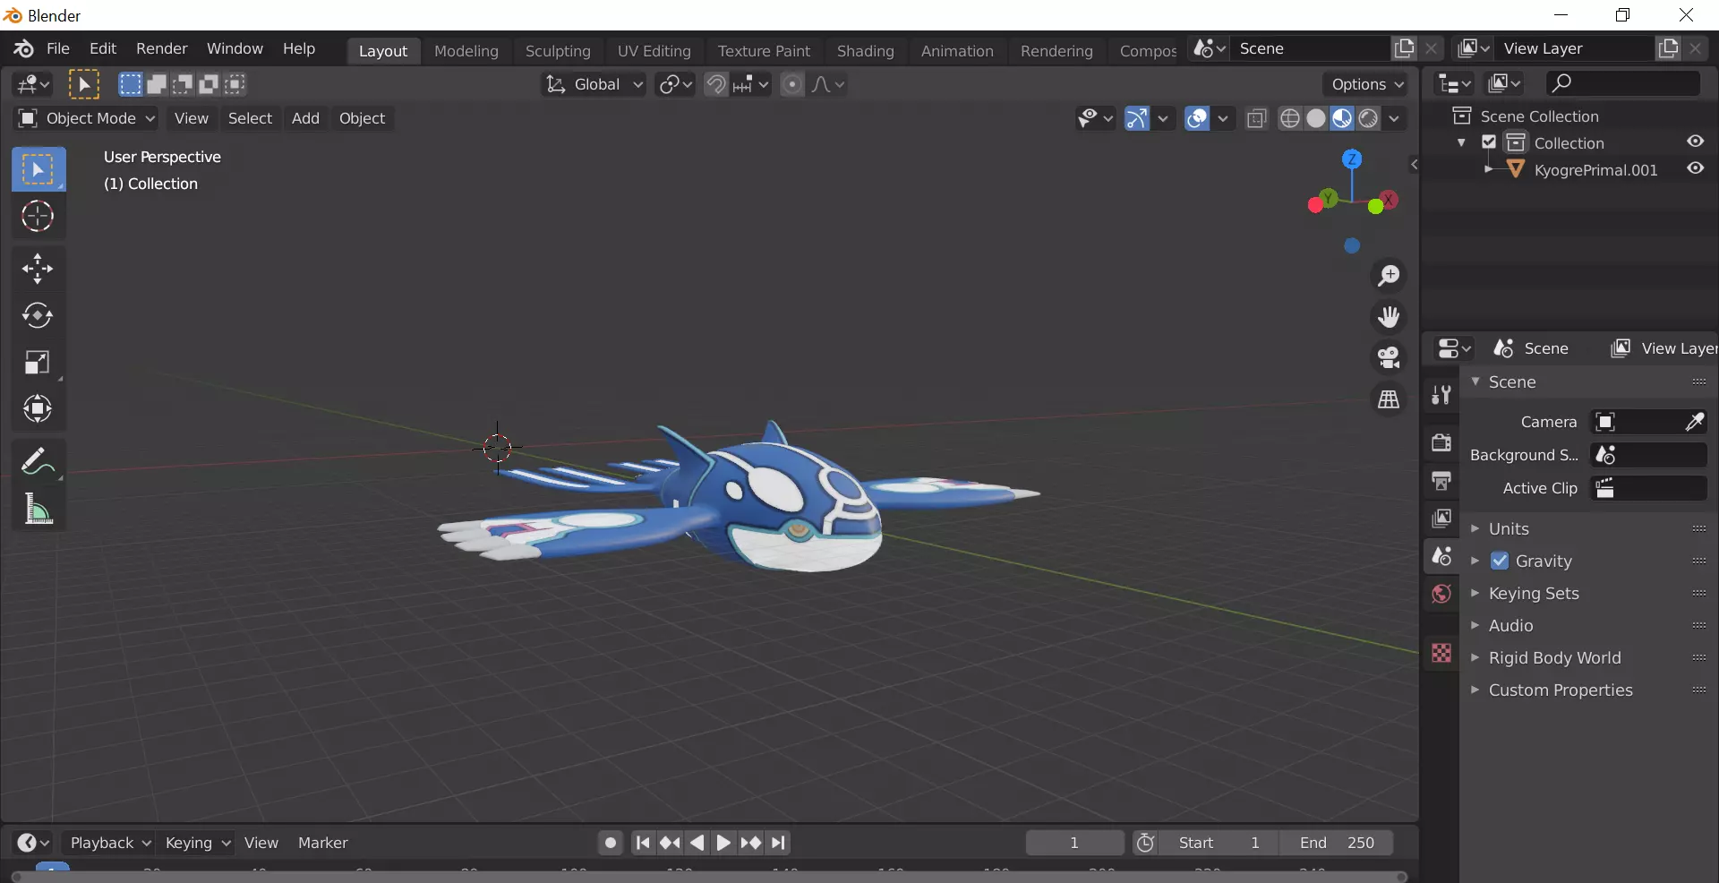
Task: Click the Z axis on navigation gizmo
Action: coord(1352,159)
